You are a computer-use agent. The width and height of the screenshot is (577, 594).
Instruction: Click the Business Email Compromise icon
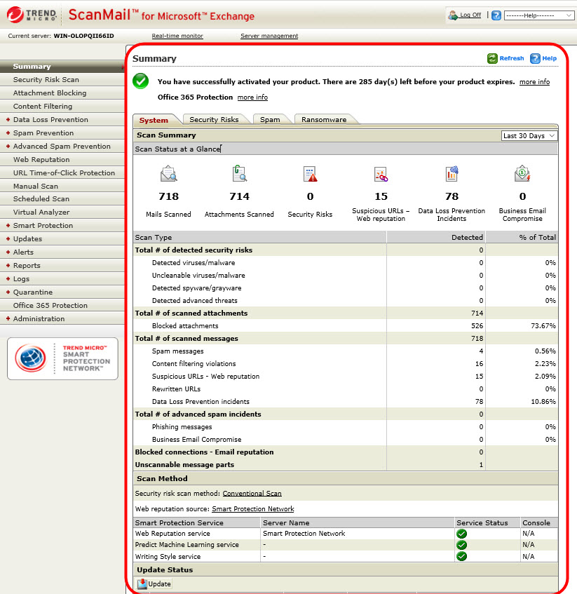(x=522, y=174)
